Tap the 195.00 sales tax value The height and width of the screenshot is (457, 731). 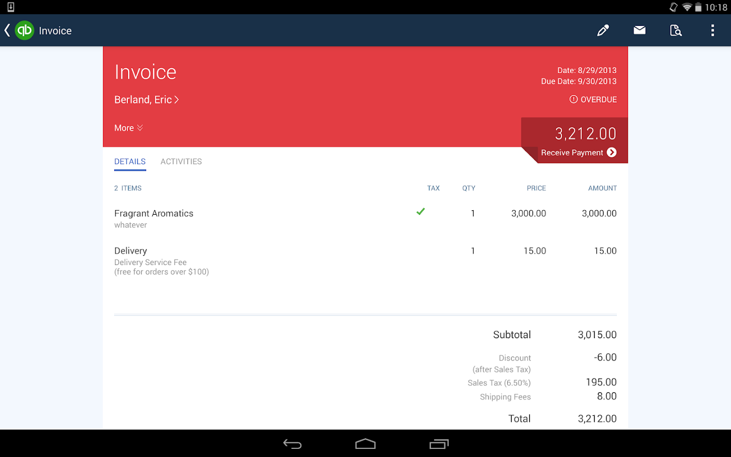601,382
